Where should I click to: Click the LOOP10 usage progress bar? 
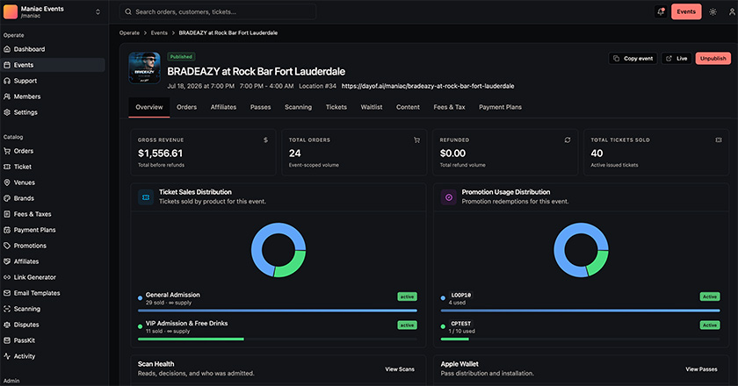click(x=581, y=311)
